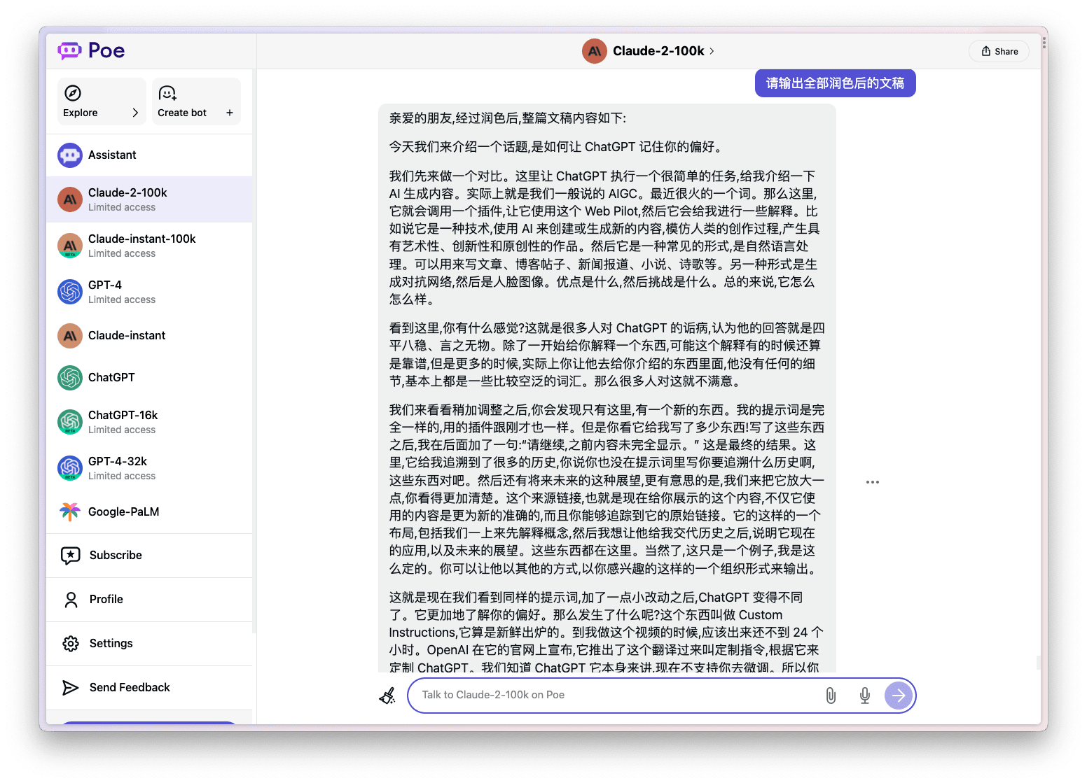
Task: Click the Create bot label text
Action: (182, 113)
